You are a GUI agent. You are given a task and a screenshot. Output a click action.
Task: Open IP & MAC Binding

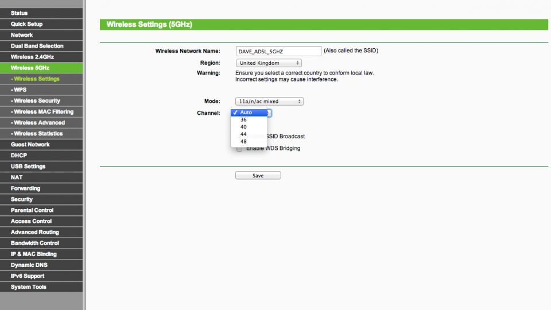tap(41, 254)
